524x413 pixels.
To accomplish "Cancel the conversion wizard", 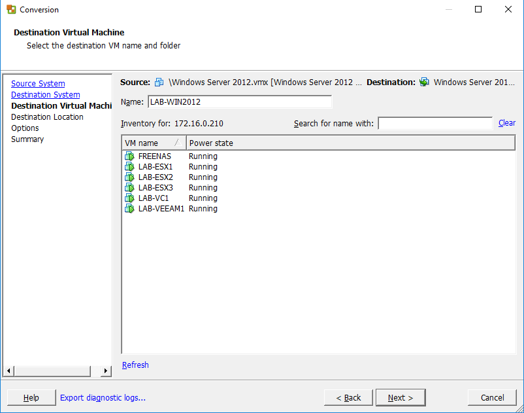I will 492,397.
